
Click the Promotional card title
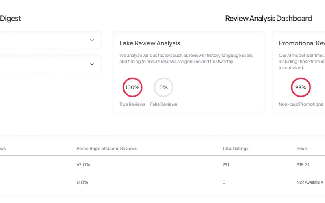tap(301, 43)
